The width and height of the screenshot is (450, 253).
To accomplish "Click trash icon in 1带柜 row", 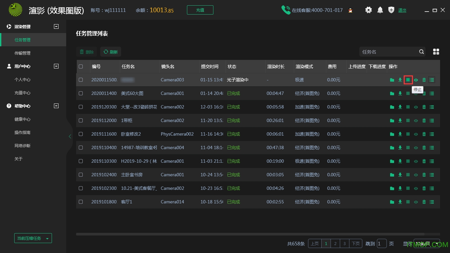I will pyautogui.click(x=424, y=120).
